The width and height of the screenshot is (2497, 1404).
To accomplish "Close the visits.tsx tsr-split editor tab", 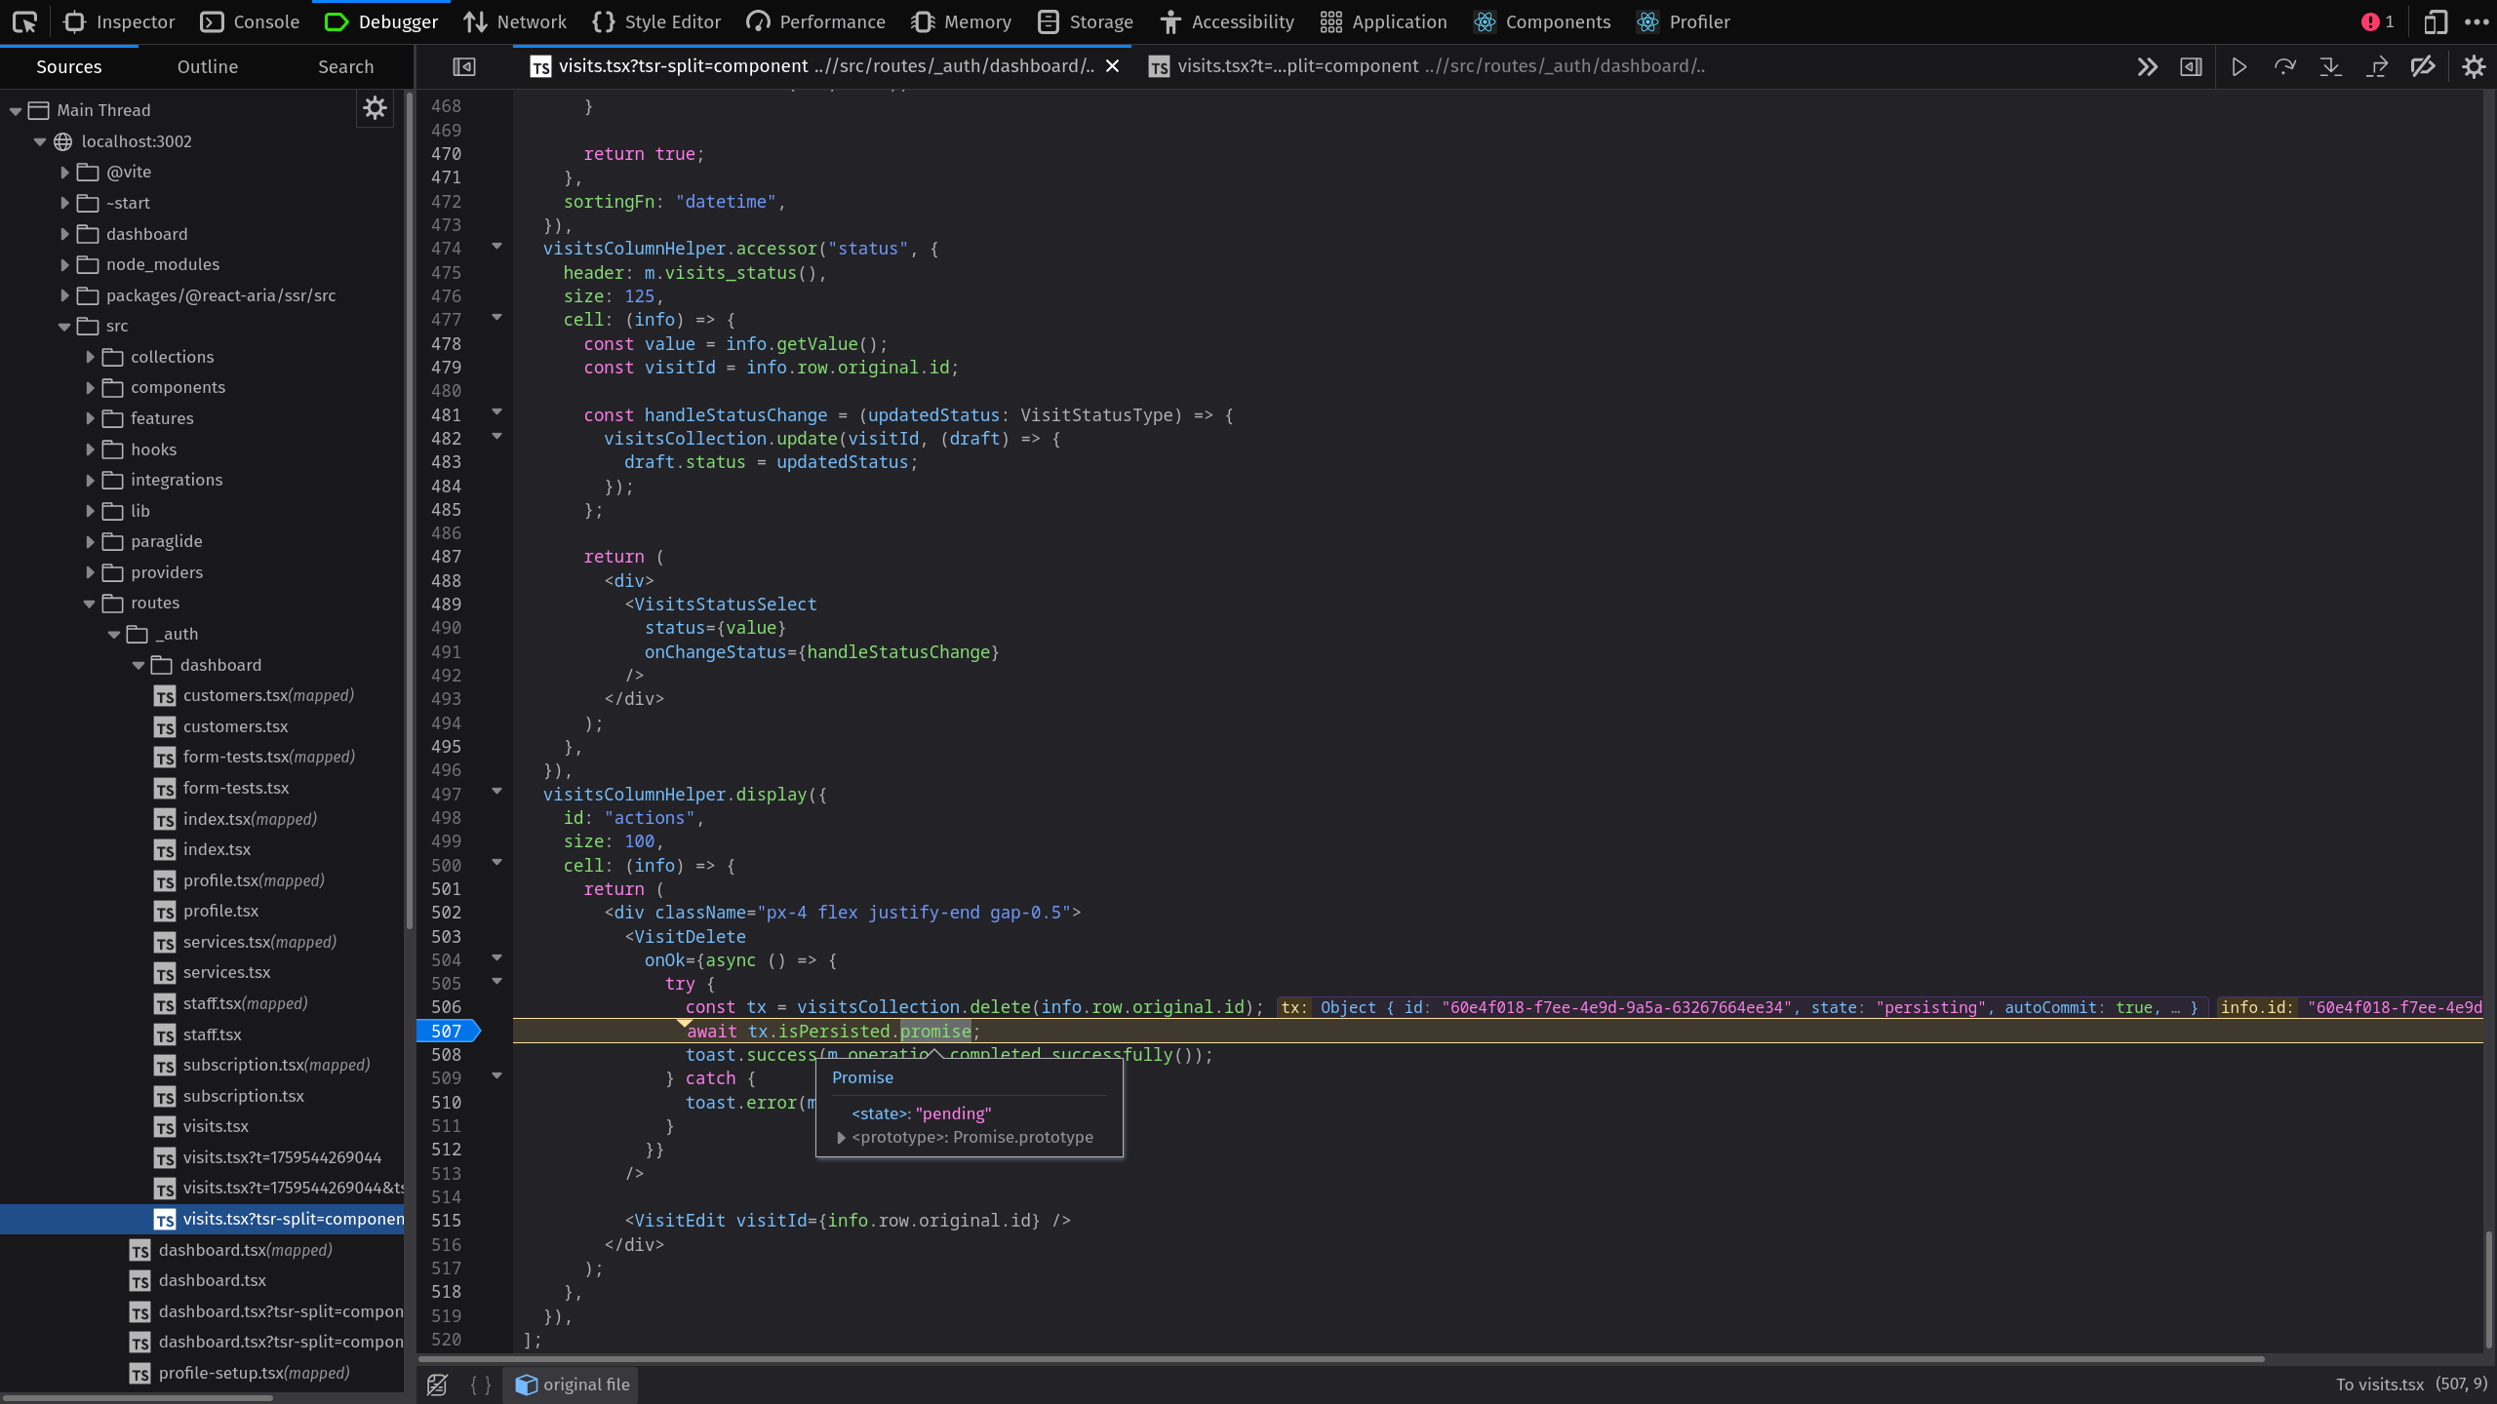I will click(1112, 66).
